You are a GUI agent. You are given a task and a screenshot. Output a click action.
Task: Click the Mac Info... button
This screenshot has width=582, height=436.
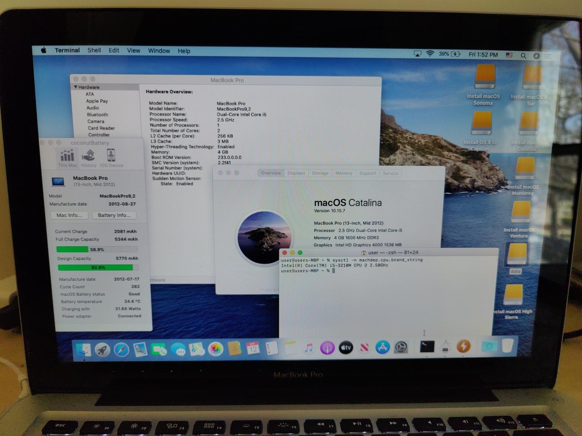(70, 215)
